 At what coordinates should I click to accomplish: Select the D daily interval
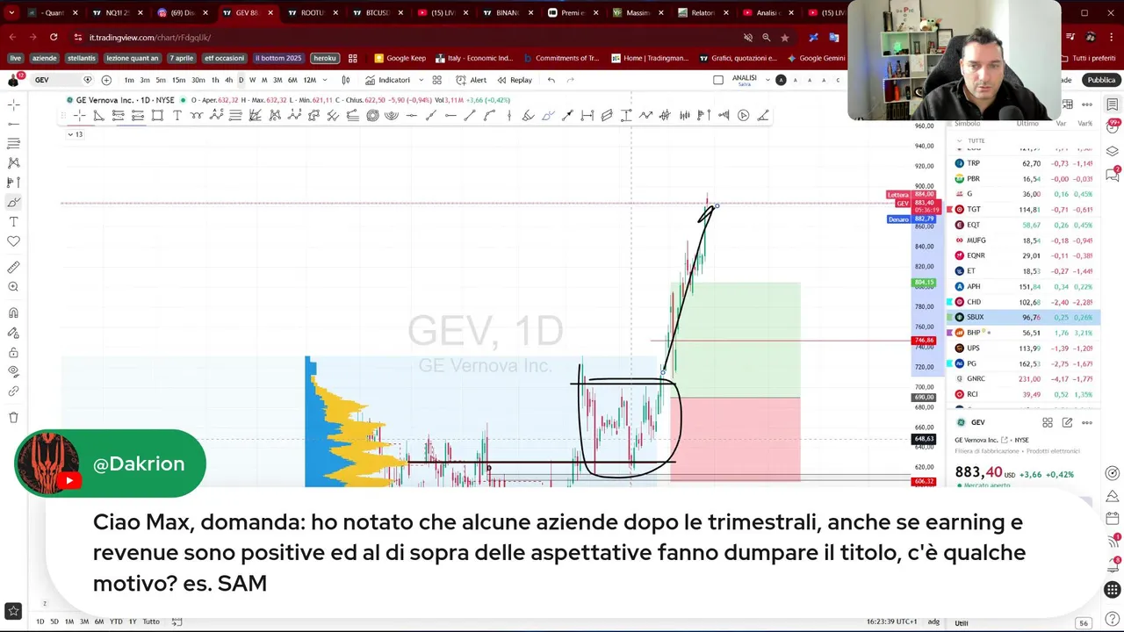(241, 80)
